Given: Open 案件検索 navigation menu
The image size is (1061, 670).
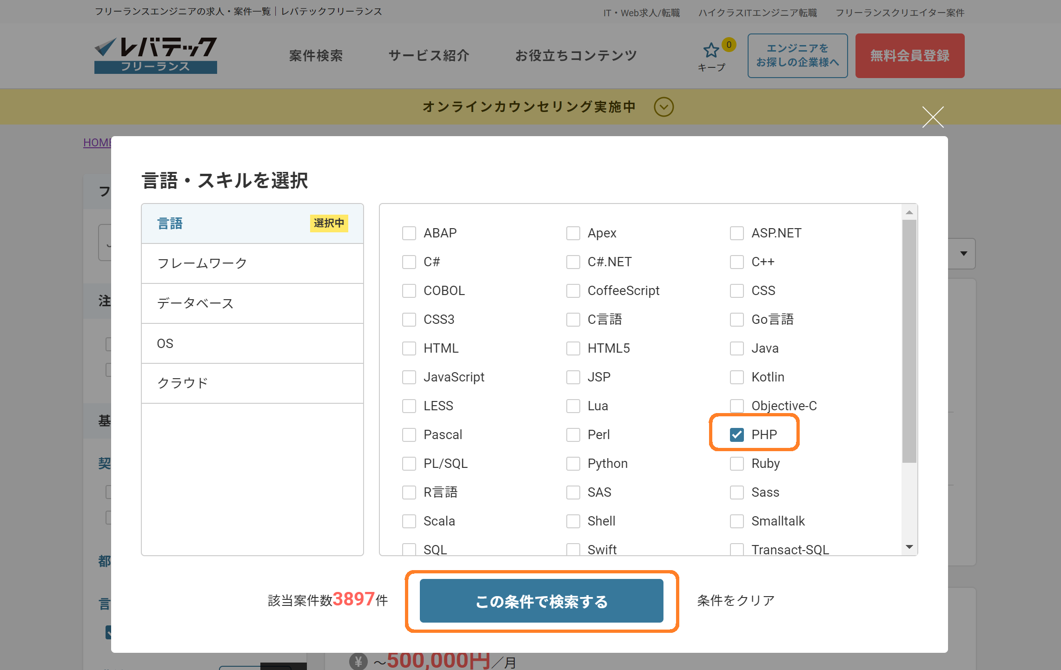Looking at the screenshot, I should tap(316, 56).
